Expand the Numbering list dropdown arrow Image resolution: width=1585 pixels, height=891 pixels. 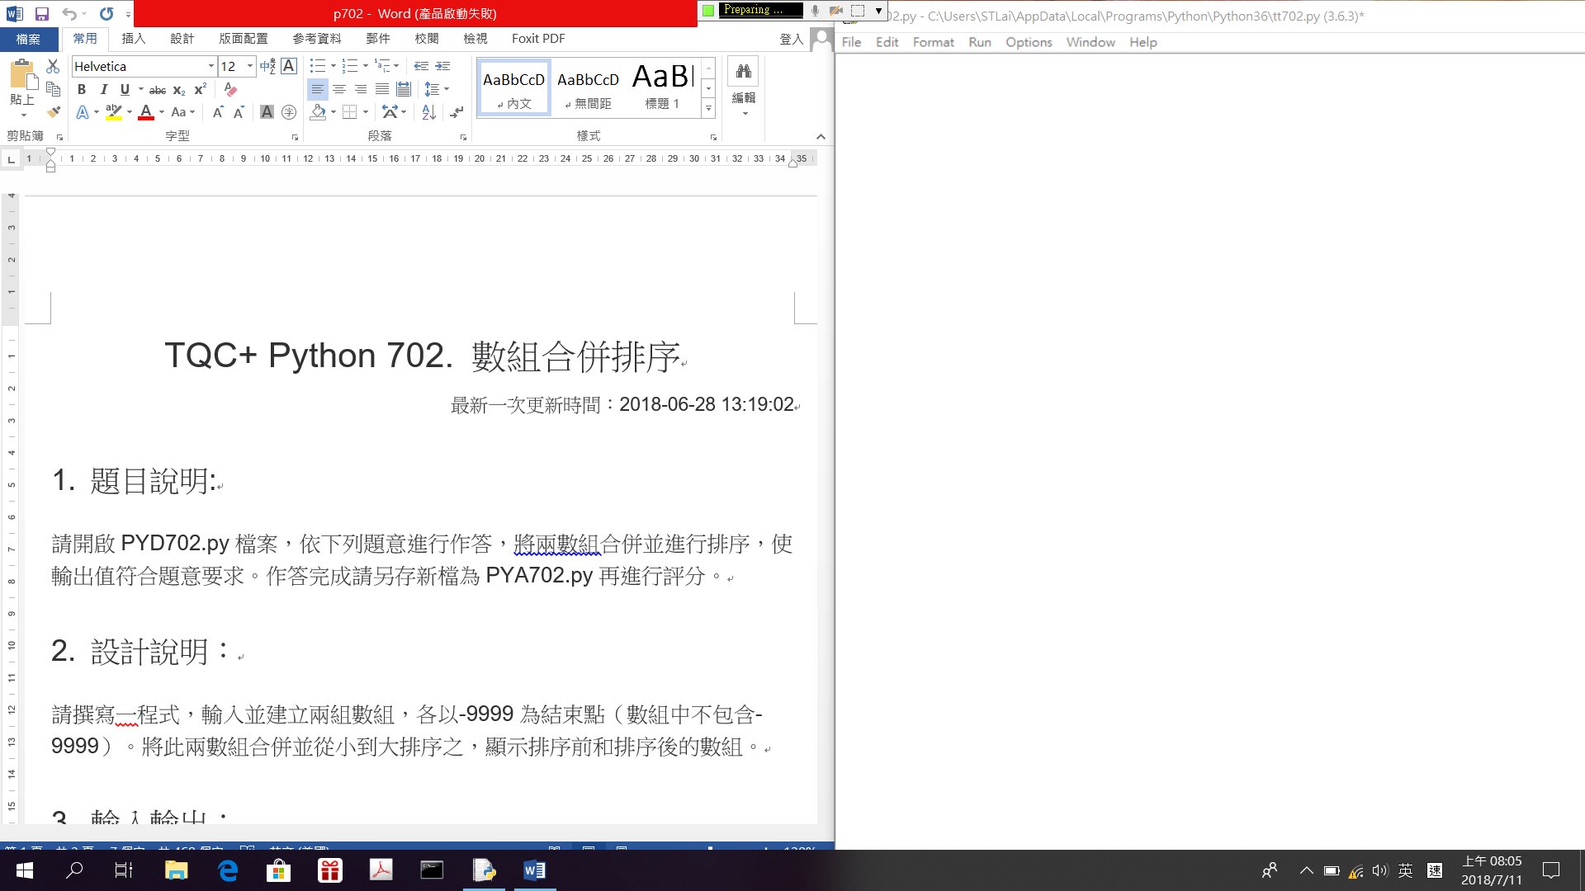(x=365, y=66)
